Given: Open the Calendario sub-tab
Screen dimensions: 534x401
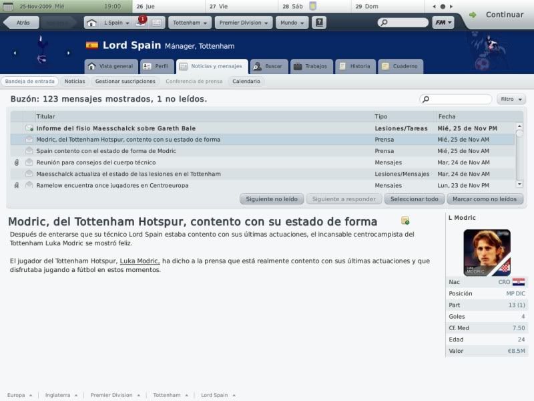Looking at the screenshot, I should click(x=246, y=81).
